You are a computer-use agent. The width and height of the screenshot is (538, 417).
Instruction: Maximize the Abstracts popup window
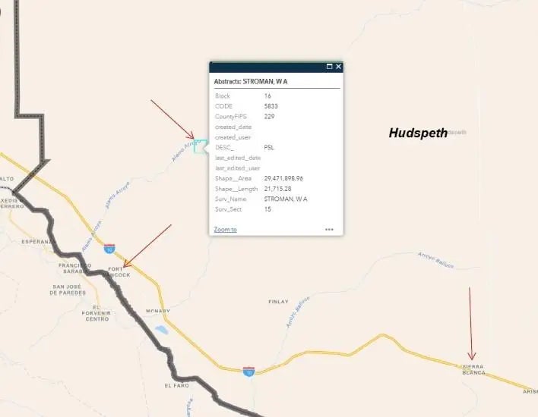tap(329, 67)
